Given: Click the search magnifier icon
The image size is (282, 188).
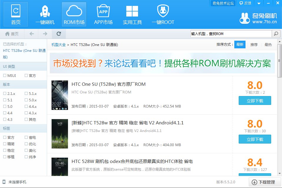Looking at the screenshot, I should (276, 34).
